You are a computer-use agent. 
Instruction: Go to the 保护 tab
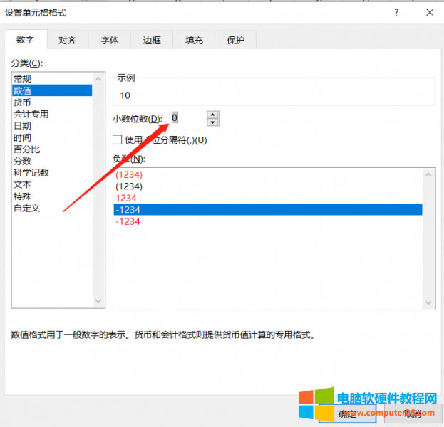pos(235,41)
